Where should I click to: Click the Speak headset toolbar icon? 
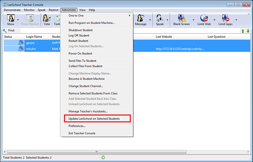[x=160, y=20]
